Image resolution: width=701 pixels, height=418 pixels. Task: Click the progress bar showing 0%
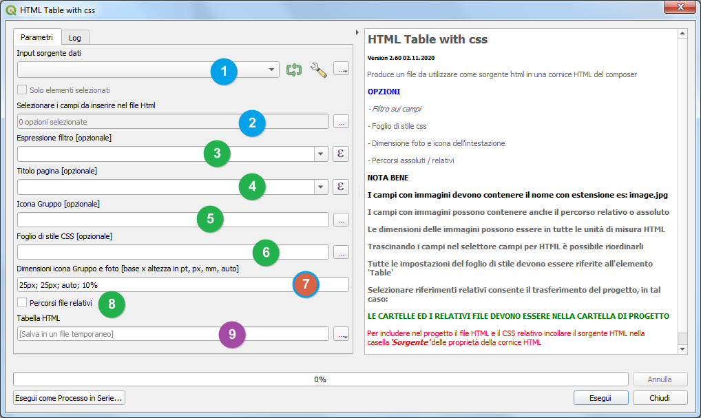(321, 379)
